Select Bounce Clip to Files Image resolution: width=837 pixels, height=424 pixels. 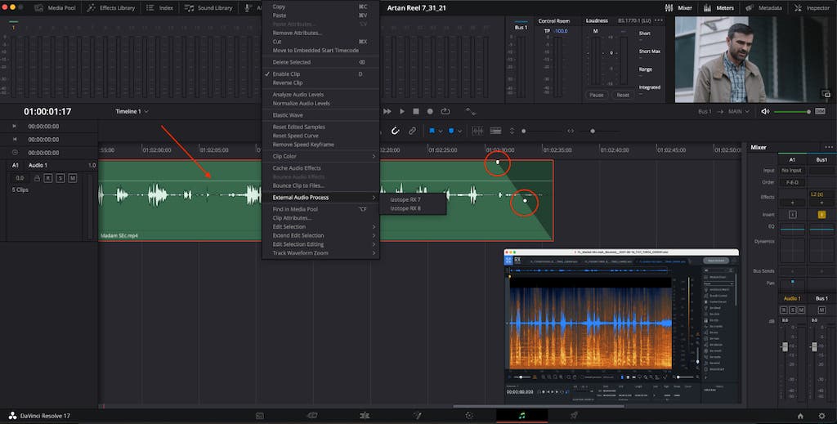click(298, 185)
